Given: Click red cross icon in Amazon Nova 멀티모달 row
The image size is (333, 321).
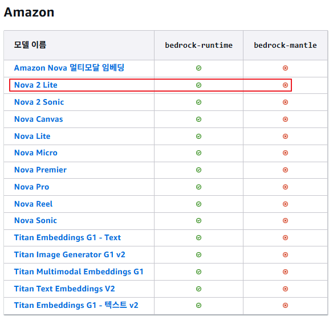Looking at the screenshot, I should tap(285, 68).
